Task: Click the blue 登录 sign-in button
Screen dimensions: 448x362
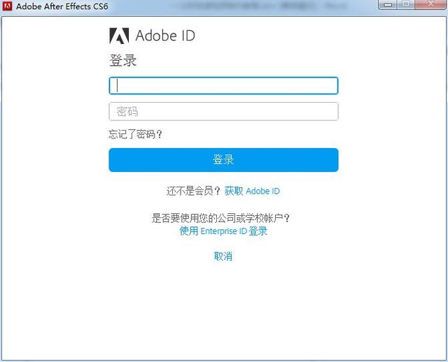Action: [223, 160]
